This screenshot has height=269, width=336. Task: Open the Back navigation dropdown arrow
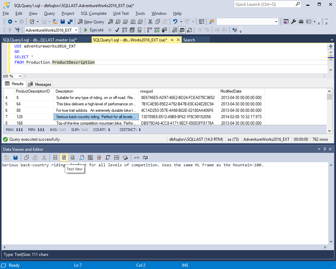(15, 21)
